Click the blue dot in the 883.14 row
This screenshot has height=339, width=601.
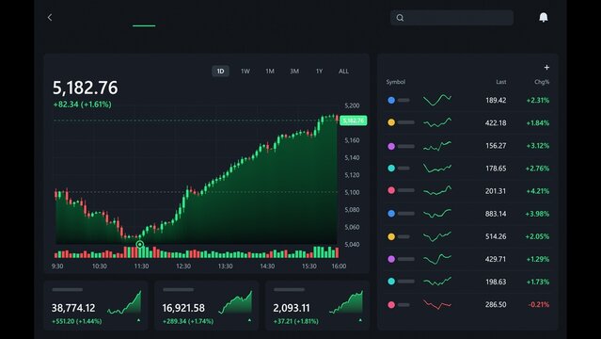click(391, 214)
